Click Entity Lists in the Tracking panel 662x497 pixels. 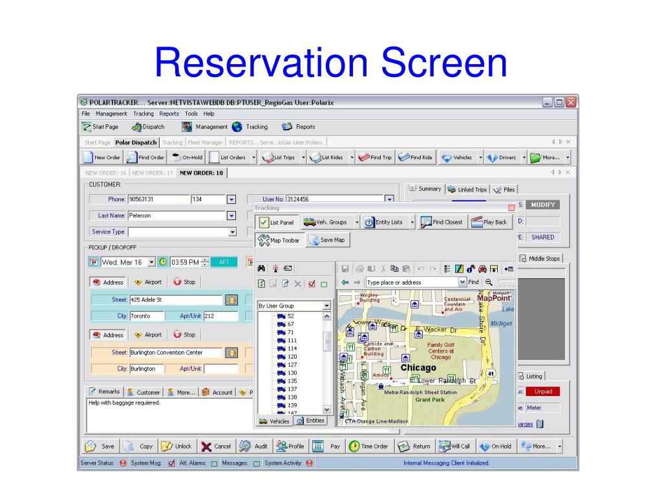[x=384, y=223]
